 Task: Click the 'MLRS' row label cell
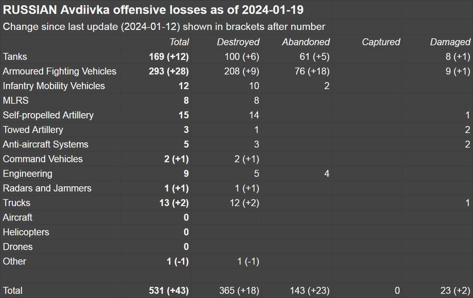pyautogui.click(x=16, y=101)
